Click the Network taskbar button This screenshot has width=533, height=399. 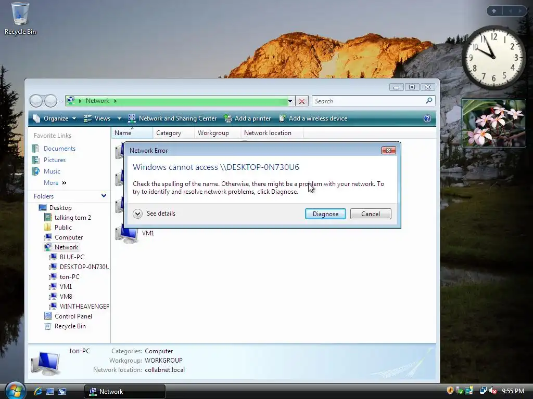pyautogui.click(x=125, y=392)
